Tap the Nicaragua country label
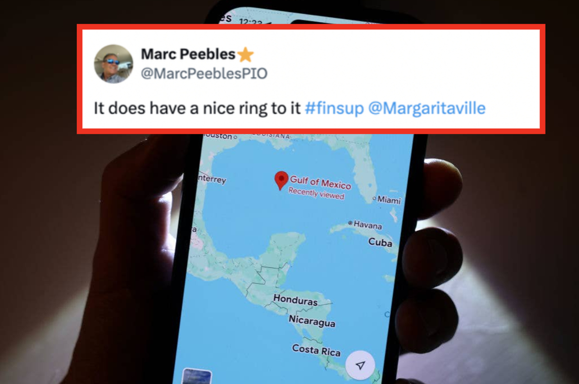Viewport: 579px width, 384px height. pyautogui.click(x=312, y=321)
